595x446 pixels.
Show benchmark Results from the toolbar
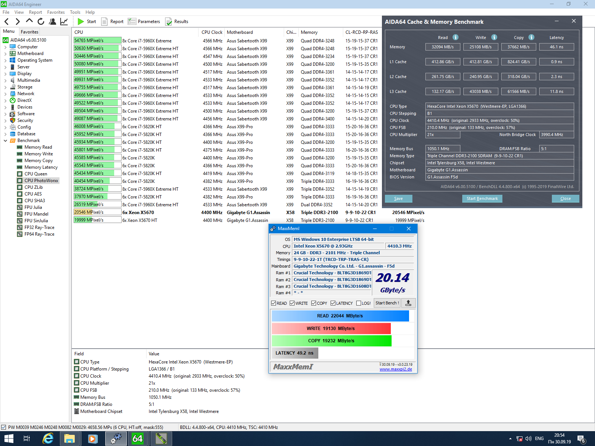click(177, 22)
